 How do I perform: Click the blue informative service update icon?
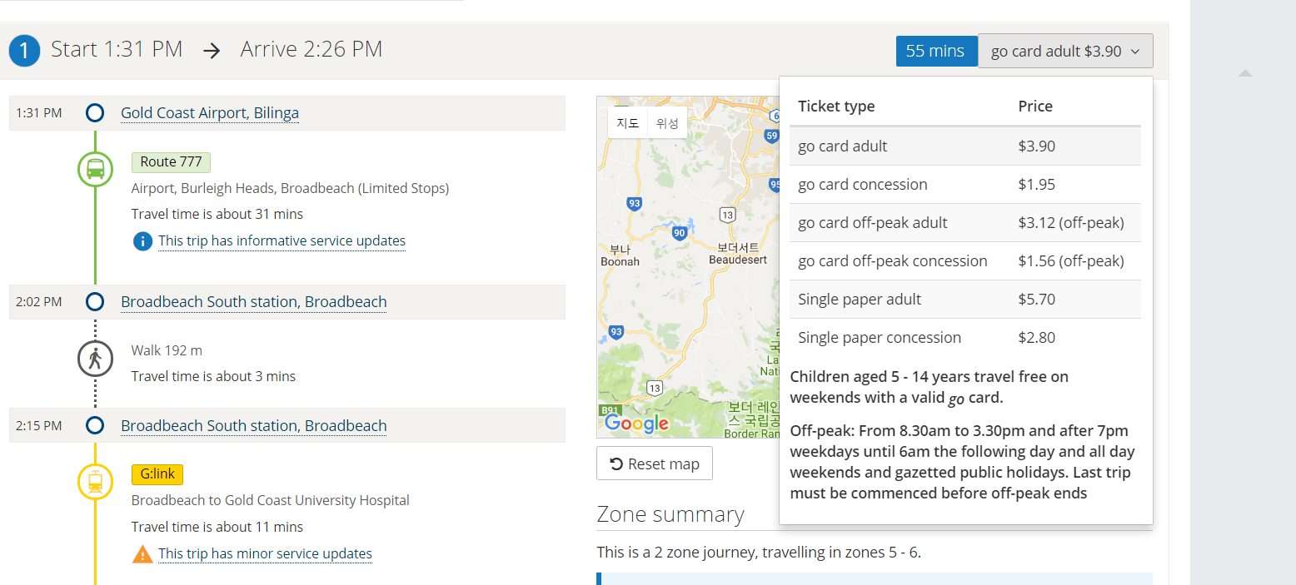click(x=142, y=241)
